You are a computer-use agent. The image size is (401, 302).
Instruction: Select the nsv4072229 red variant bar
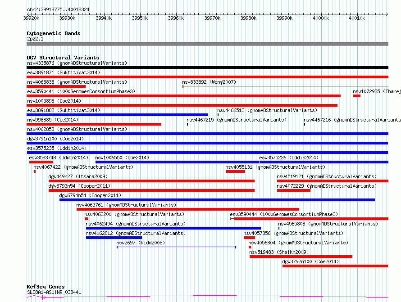point(294,190)
